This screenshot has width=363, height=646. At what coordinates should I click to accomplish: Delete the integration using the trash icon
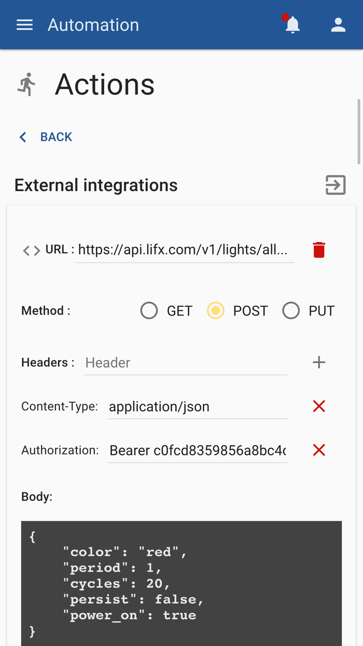click(318, 249)
